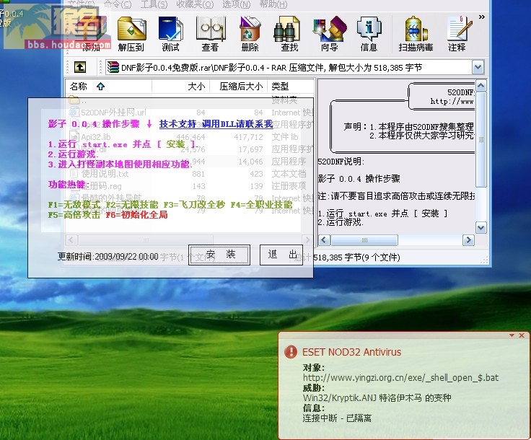Click file list right scroll arrow
Viewport: 531px width, 440px height.
tap(307, 240)
